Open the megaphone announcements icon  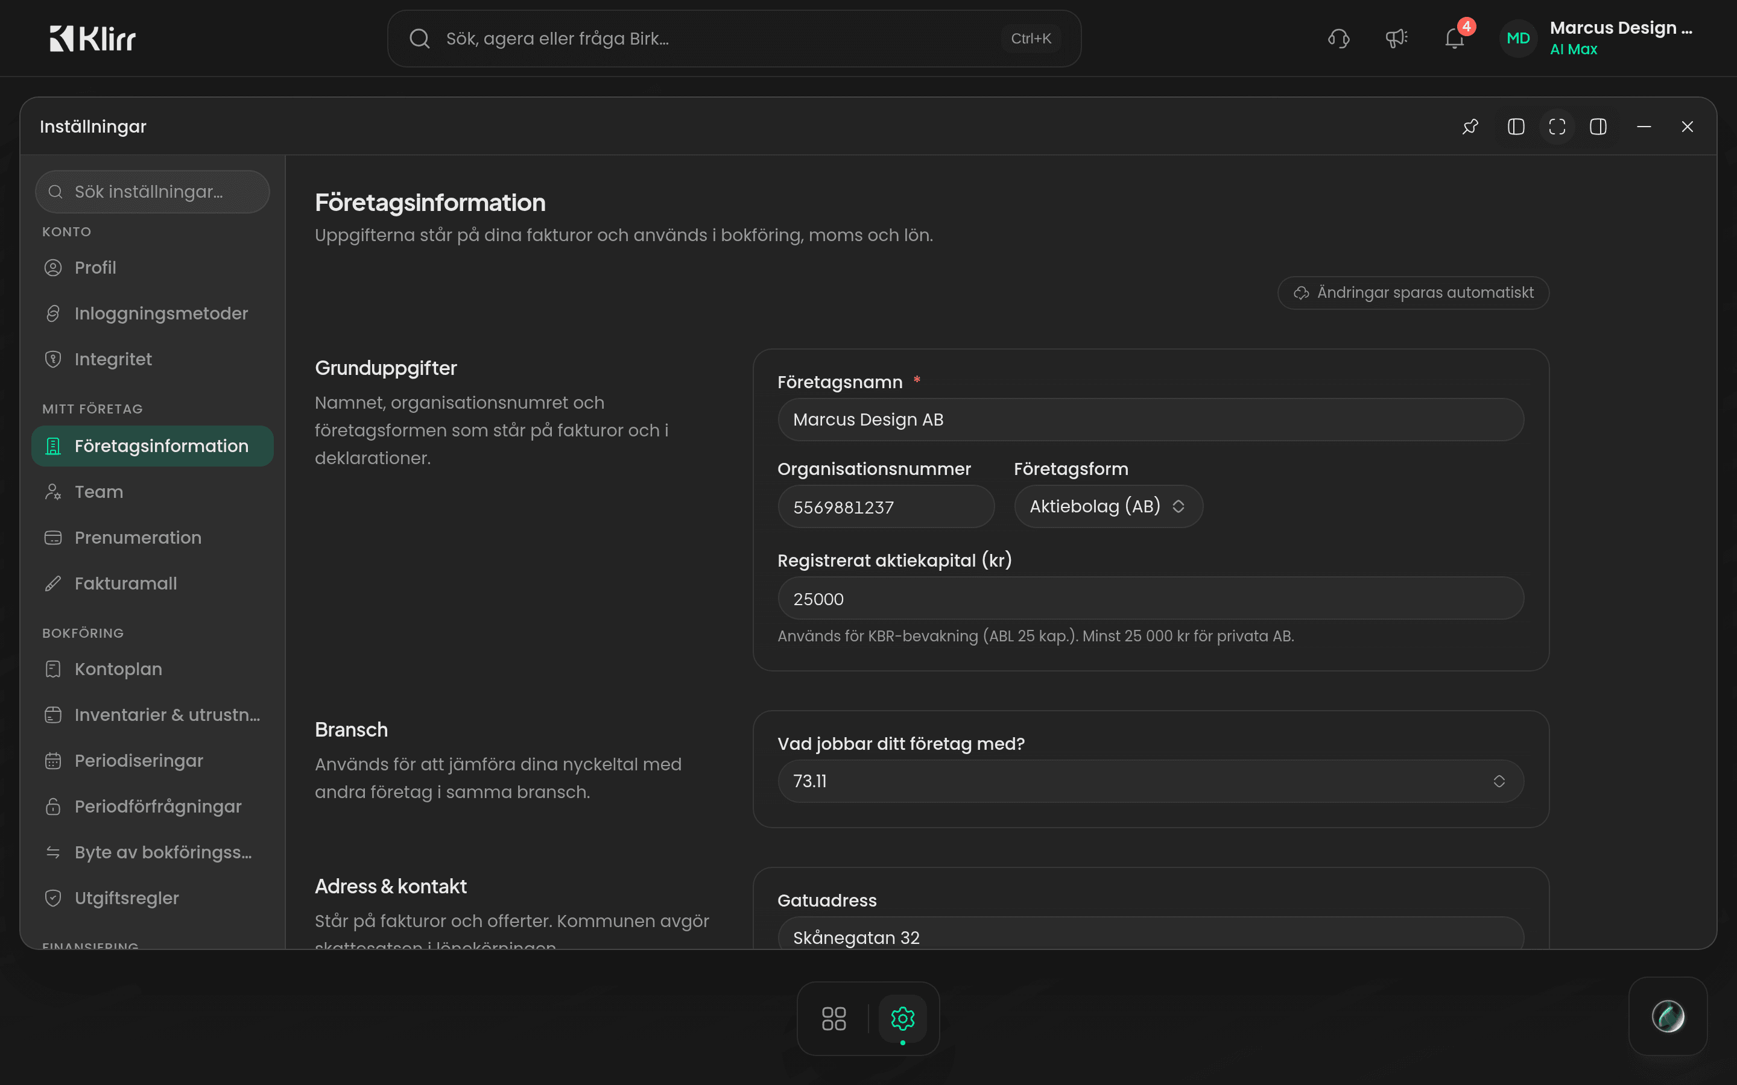[1396, 38]
